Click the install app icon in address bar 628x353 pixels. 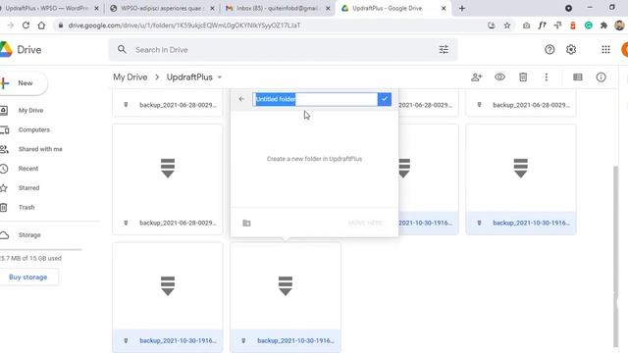[x=492, y=25]
